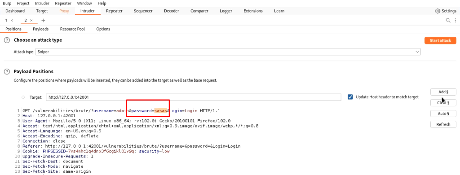This screenshot has width=460, height=175.
Task: Open the Settings gear icon
Action: point(438,11)
